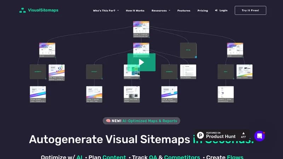Click the green word Content
The image size is (283, 159).
(x=114, y=157)
